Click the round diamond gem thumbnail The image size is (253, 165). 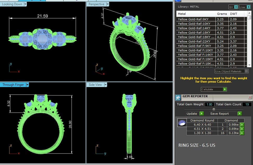click(181, 123)
